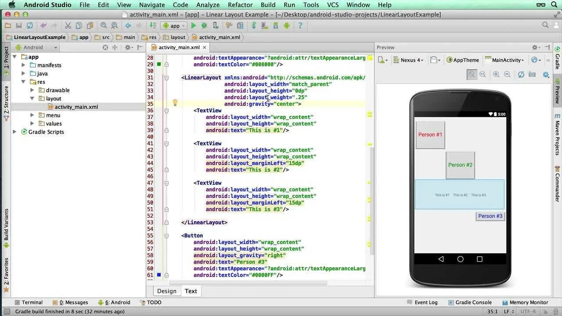Click the Save All floppy disk icon
This screenshot has height=316, width=562.
18,25
